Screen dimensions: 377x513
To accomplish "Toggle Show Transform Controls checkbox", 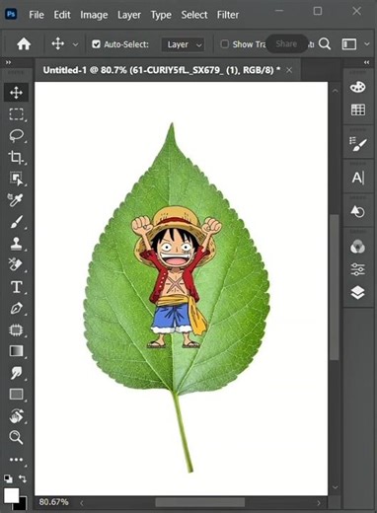I will [x=224, y=44].
